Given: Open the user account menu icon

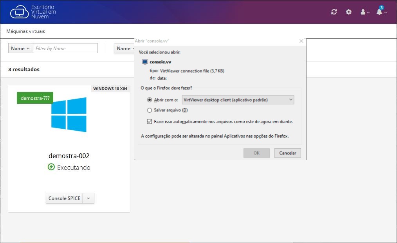Looking at the screenshot, I should pos(365,12).
